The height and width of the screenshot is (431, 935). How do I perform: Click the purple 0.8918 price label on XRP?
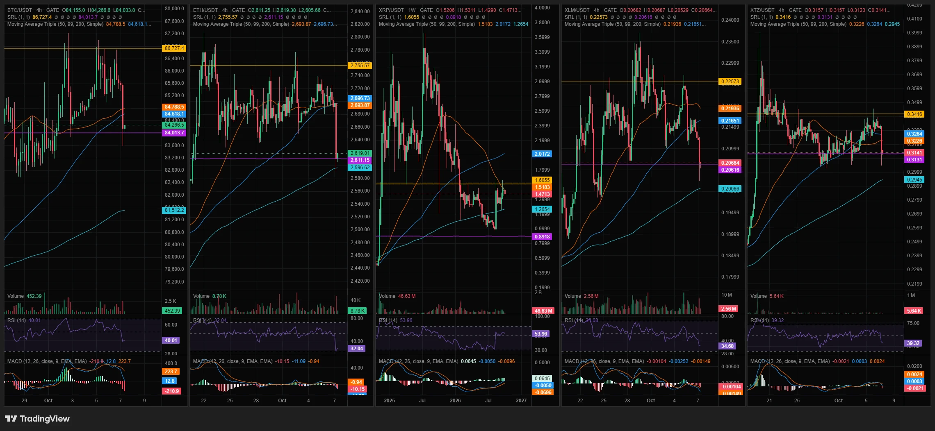tap(543, 237)
